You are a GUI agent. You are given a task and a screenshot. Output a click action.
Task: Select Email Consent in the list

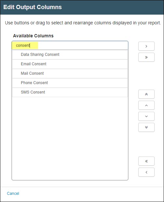[70, 64]
